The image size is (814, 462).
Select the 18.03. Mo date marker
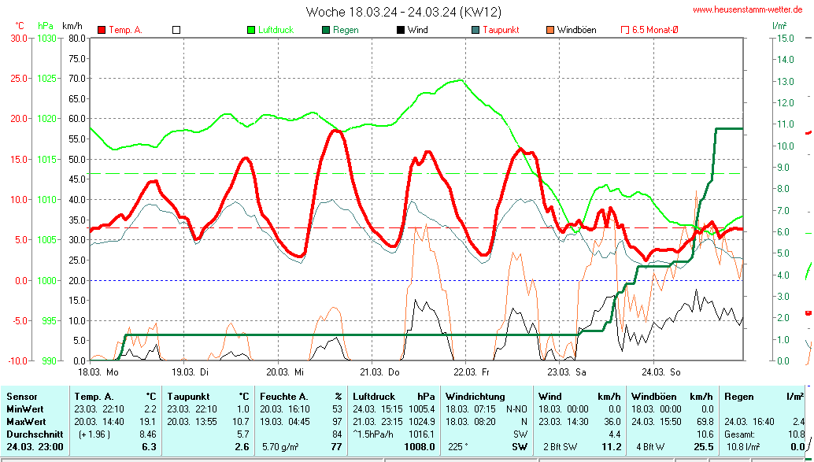pos(98,371)
